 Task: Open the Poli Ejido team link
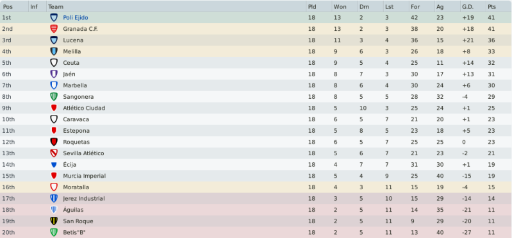(76, 18)
